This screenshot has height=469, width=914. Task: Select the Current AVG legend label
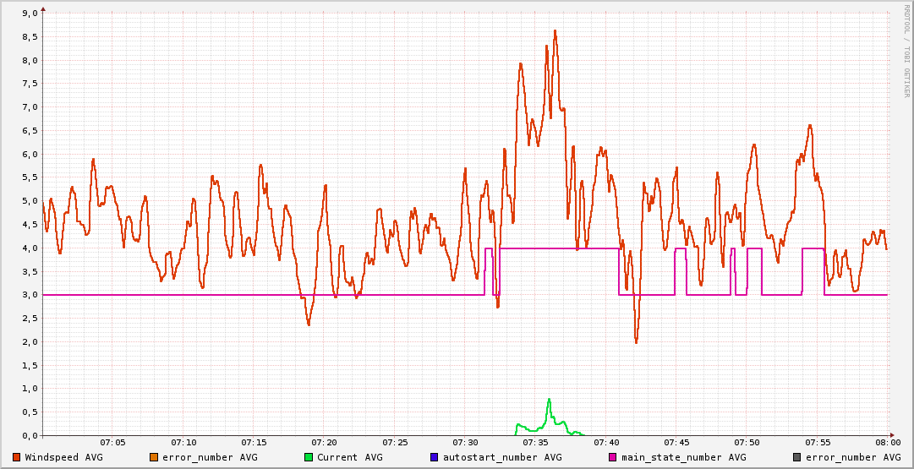click(x=350, y=457)
